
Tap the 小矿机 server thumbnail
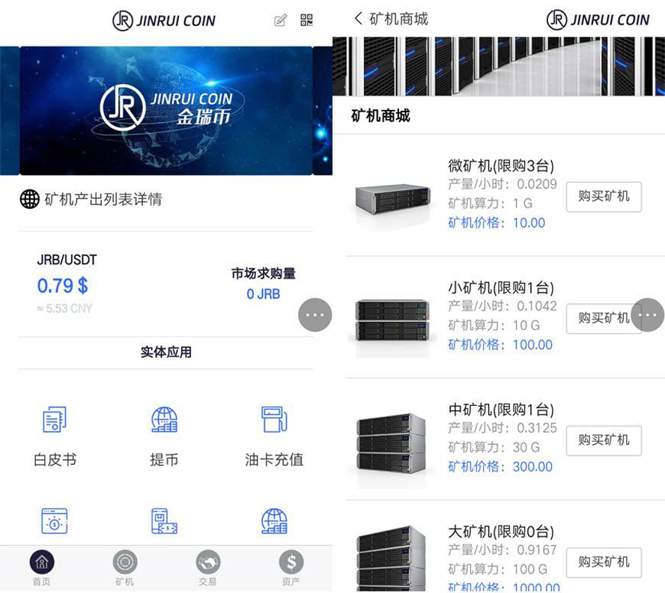[392, 320]
